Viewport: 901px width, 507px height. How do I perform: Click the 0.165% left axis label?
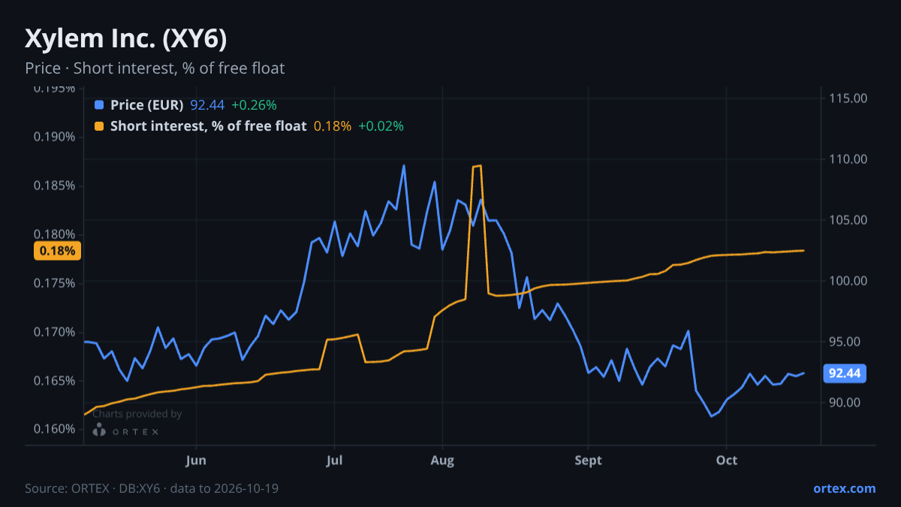point(54,381)
